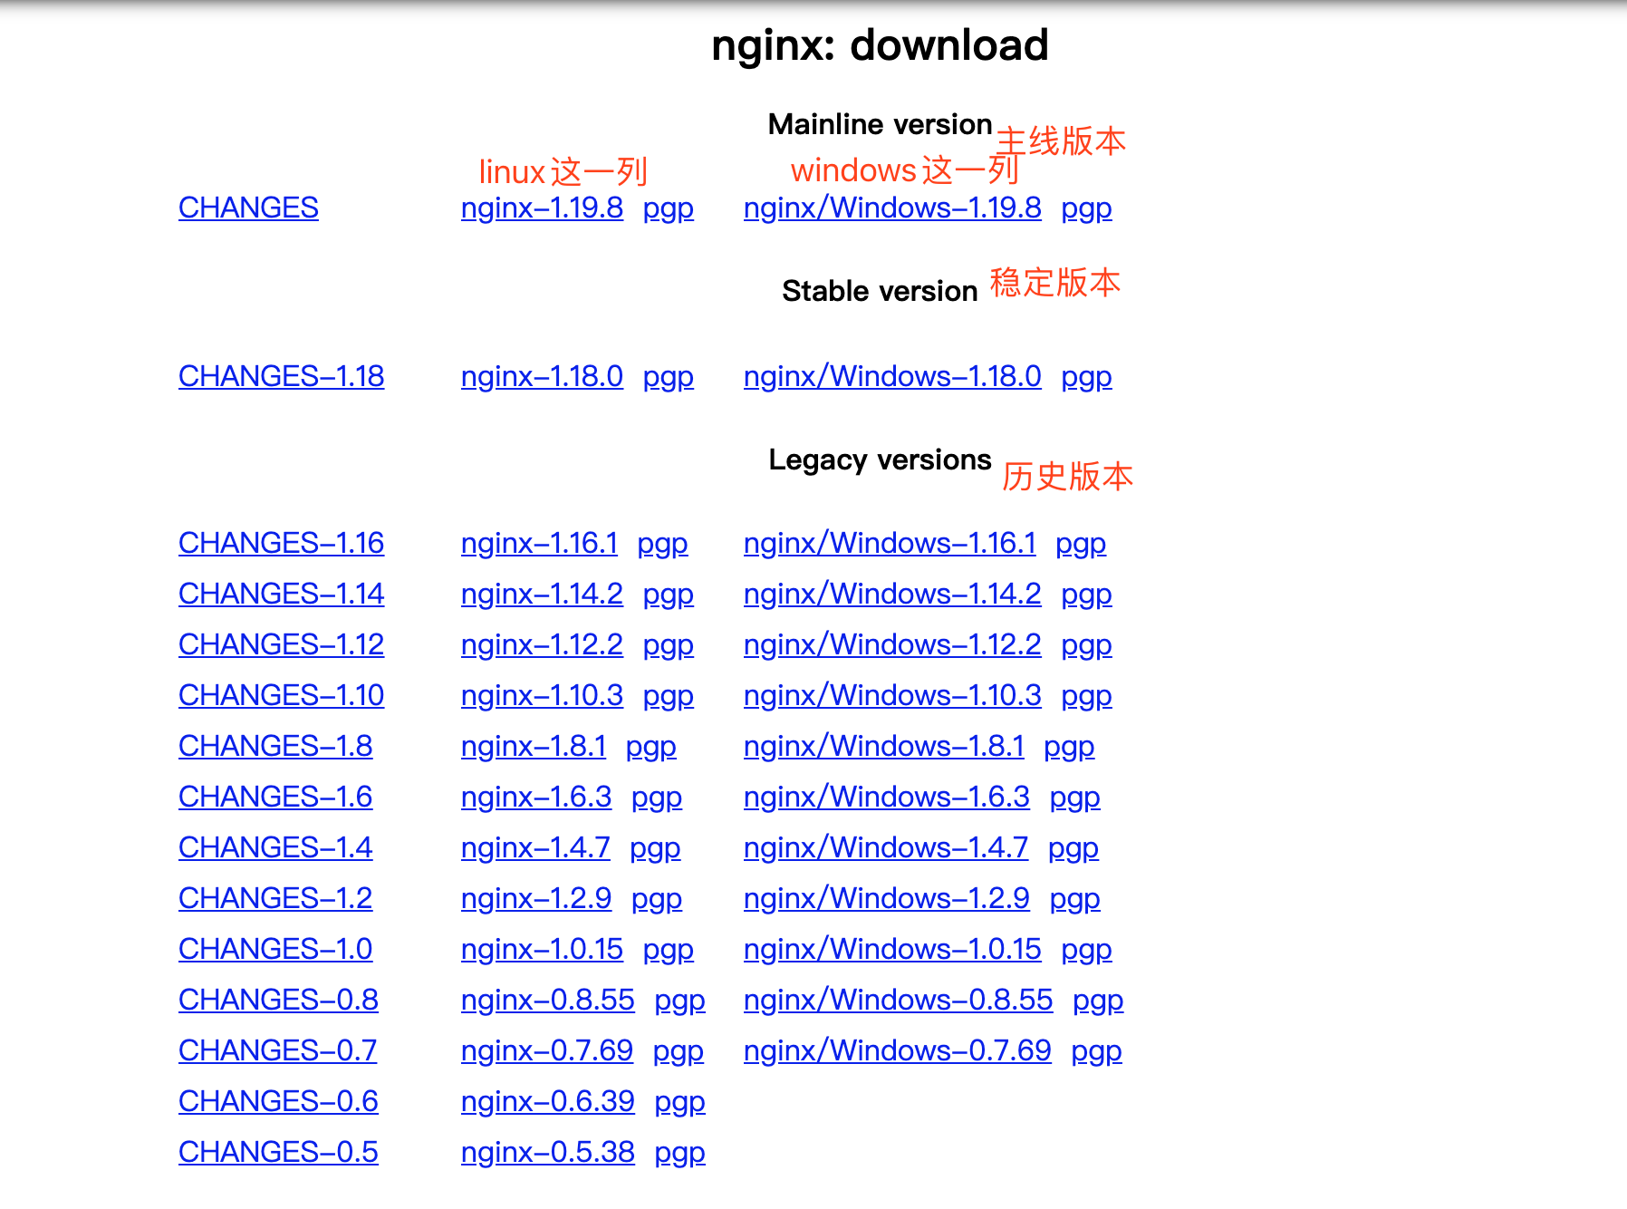The image size is (1627, 1209).
Task: Open pgp for nginx/Windows-1.0.15
Action: [1087, 951]
